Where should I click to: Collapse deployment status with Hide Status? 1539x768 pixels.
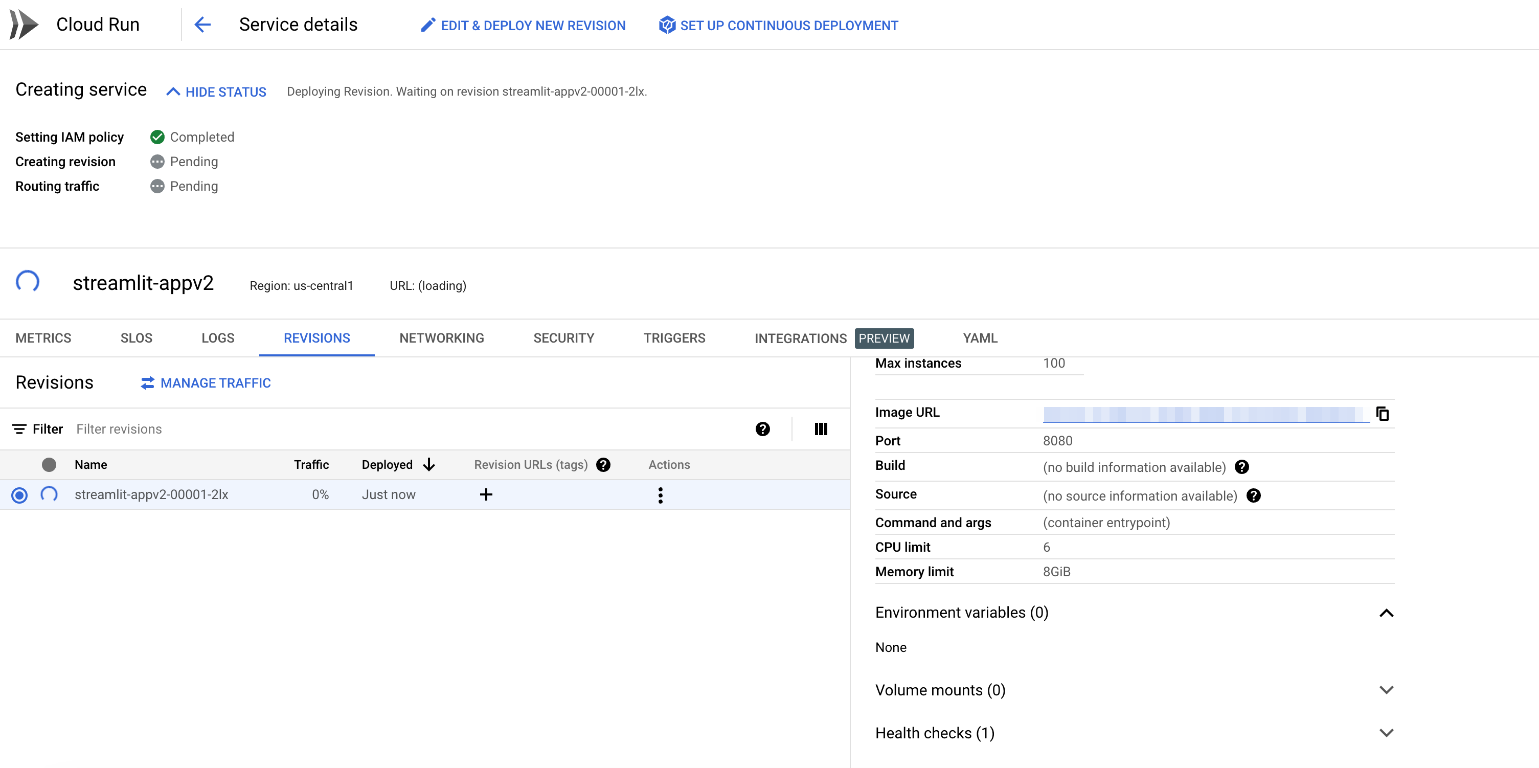point(216,92)
